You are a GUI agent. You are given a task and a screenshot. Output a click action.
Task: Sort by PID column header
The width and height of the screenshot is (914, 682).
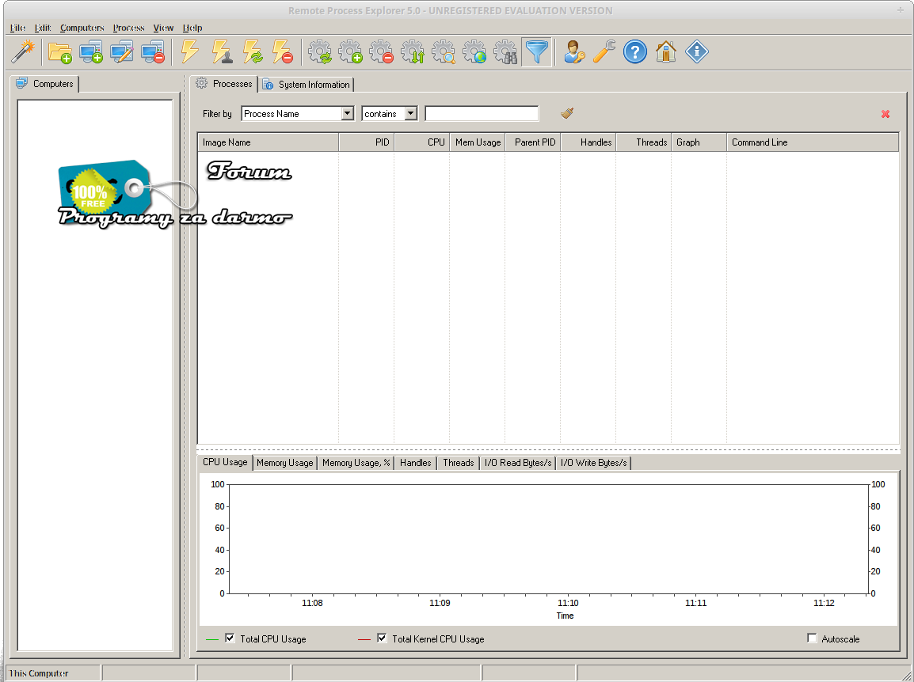click(366, 142)
